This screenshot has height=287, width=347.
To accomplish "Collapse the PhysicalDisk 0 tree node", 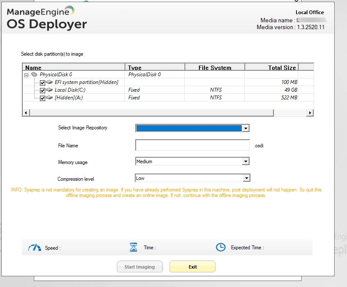I will pos(26,75).
